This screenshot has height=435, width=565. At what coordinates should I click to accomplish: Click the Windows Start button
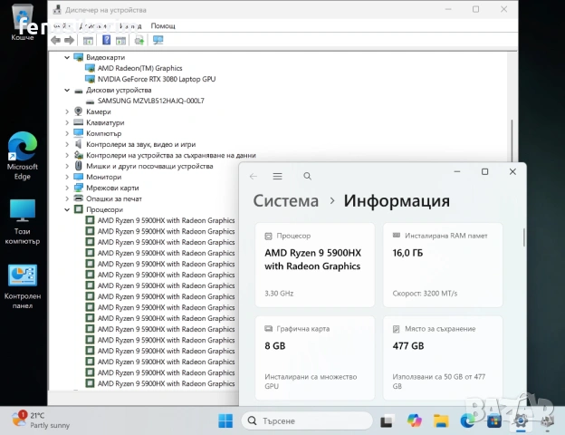[225, 420]
